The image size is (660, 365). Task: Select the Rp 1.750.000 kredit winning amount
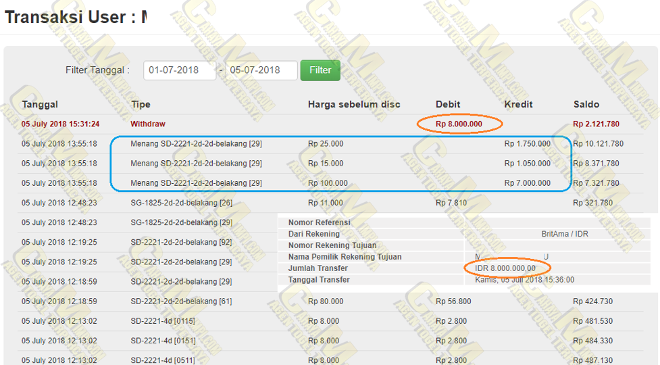527,144
